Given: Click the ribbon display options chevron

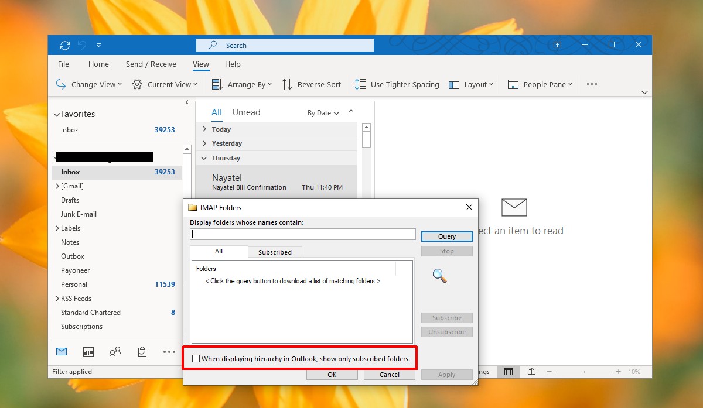Looking at the screenshot, I should (644, 92).
